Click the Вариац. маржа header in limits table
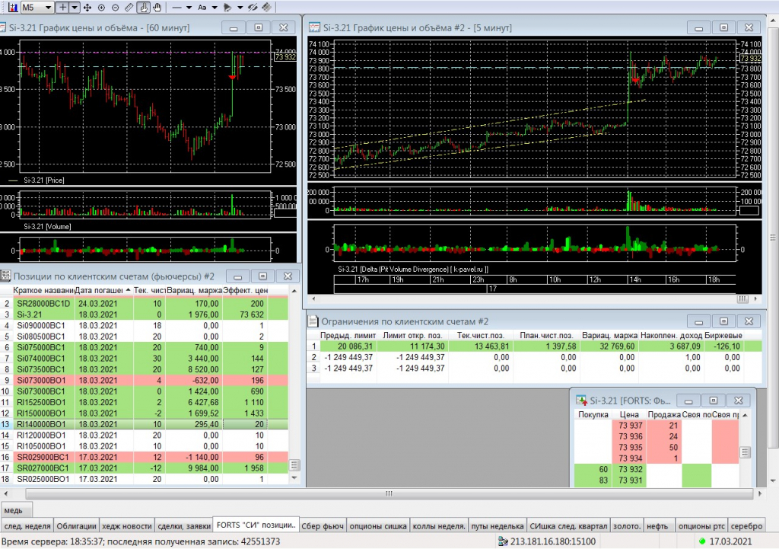 608,335
